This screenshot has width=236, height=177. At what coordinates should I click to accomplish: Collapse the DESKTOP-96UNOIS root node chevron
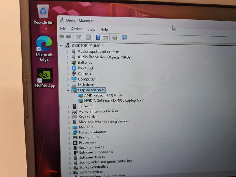[61, 45]
